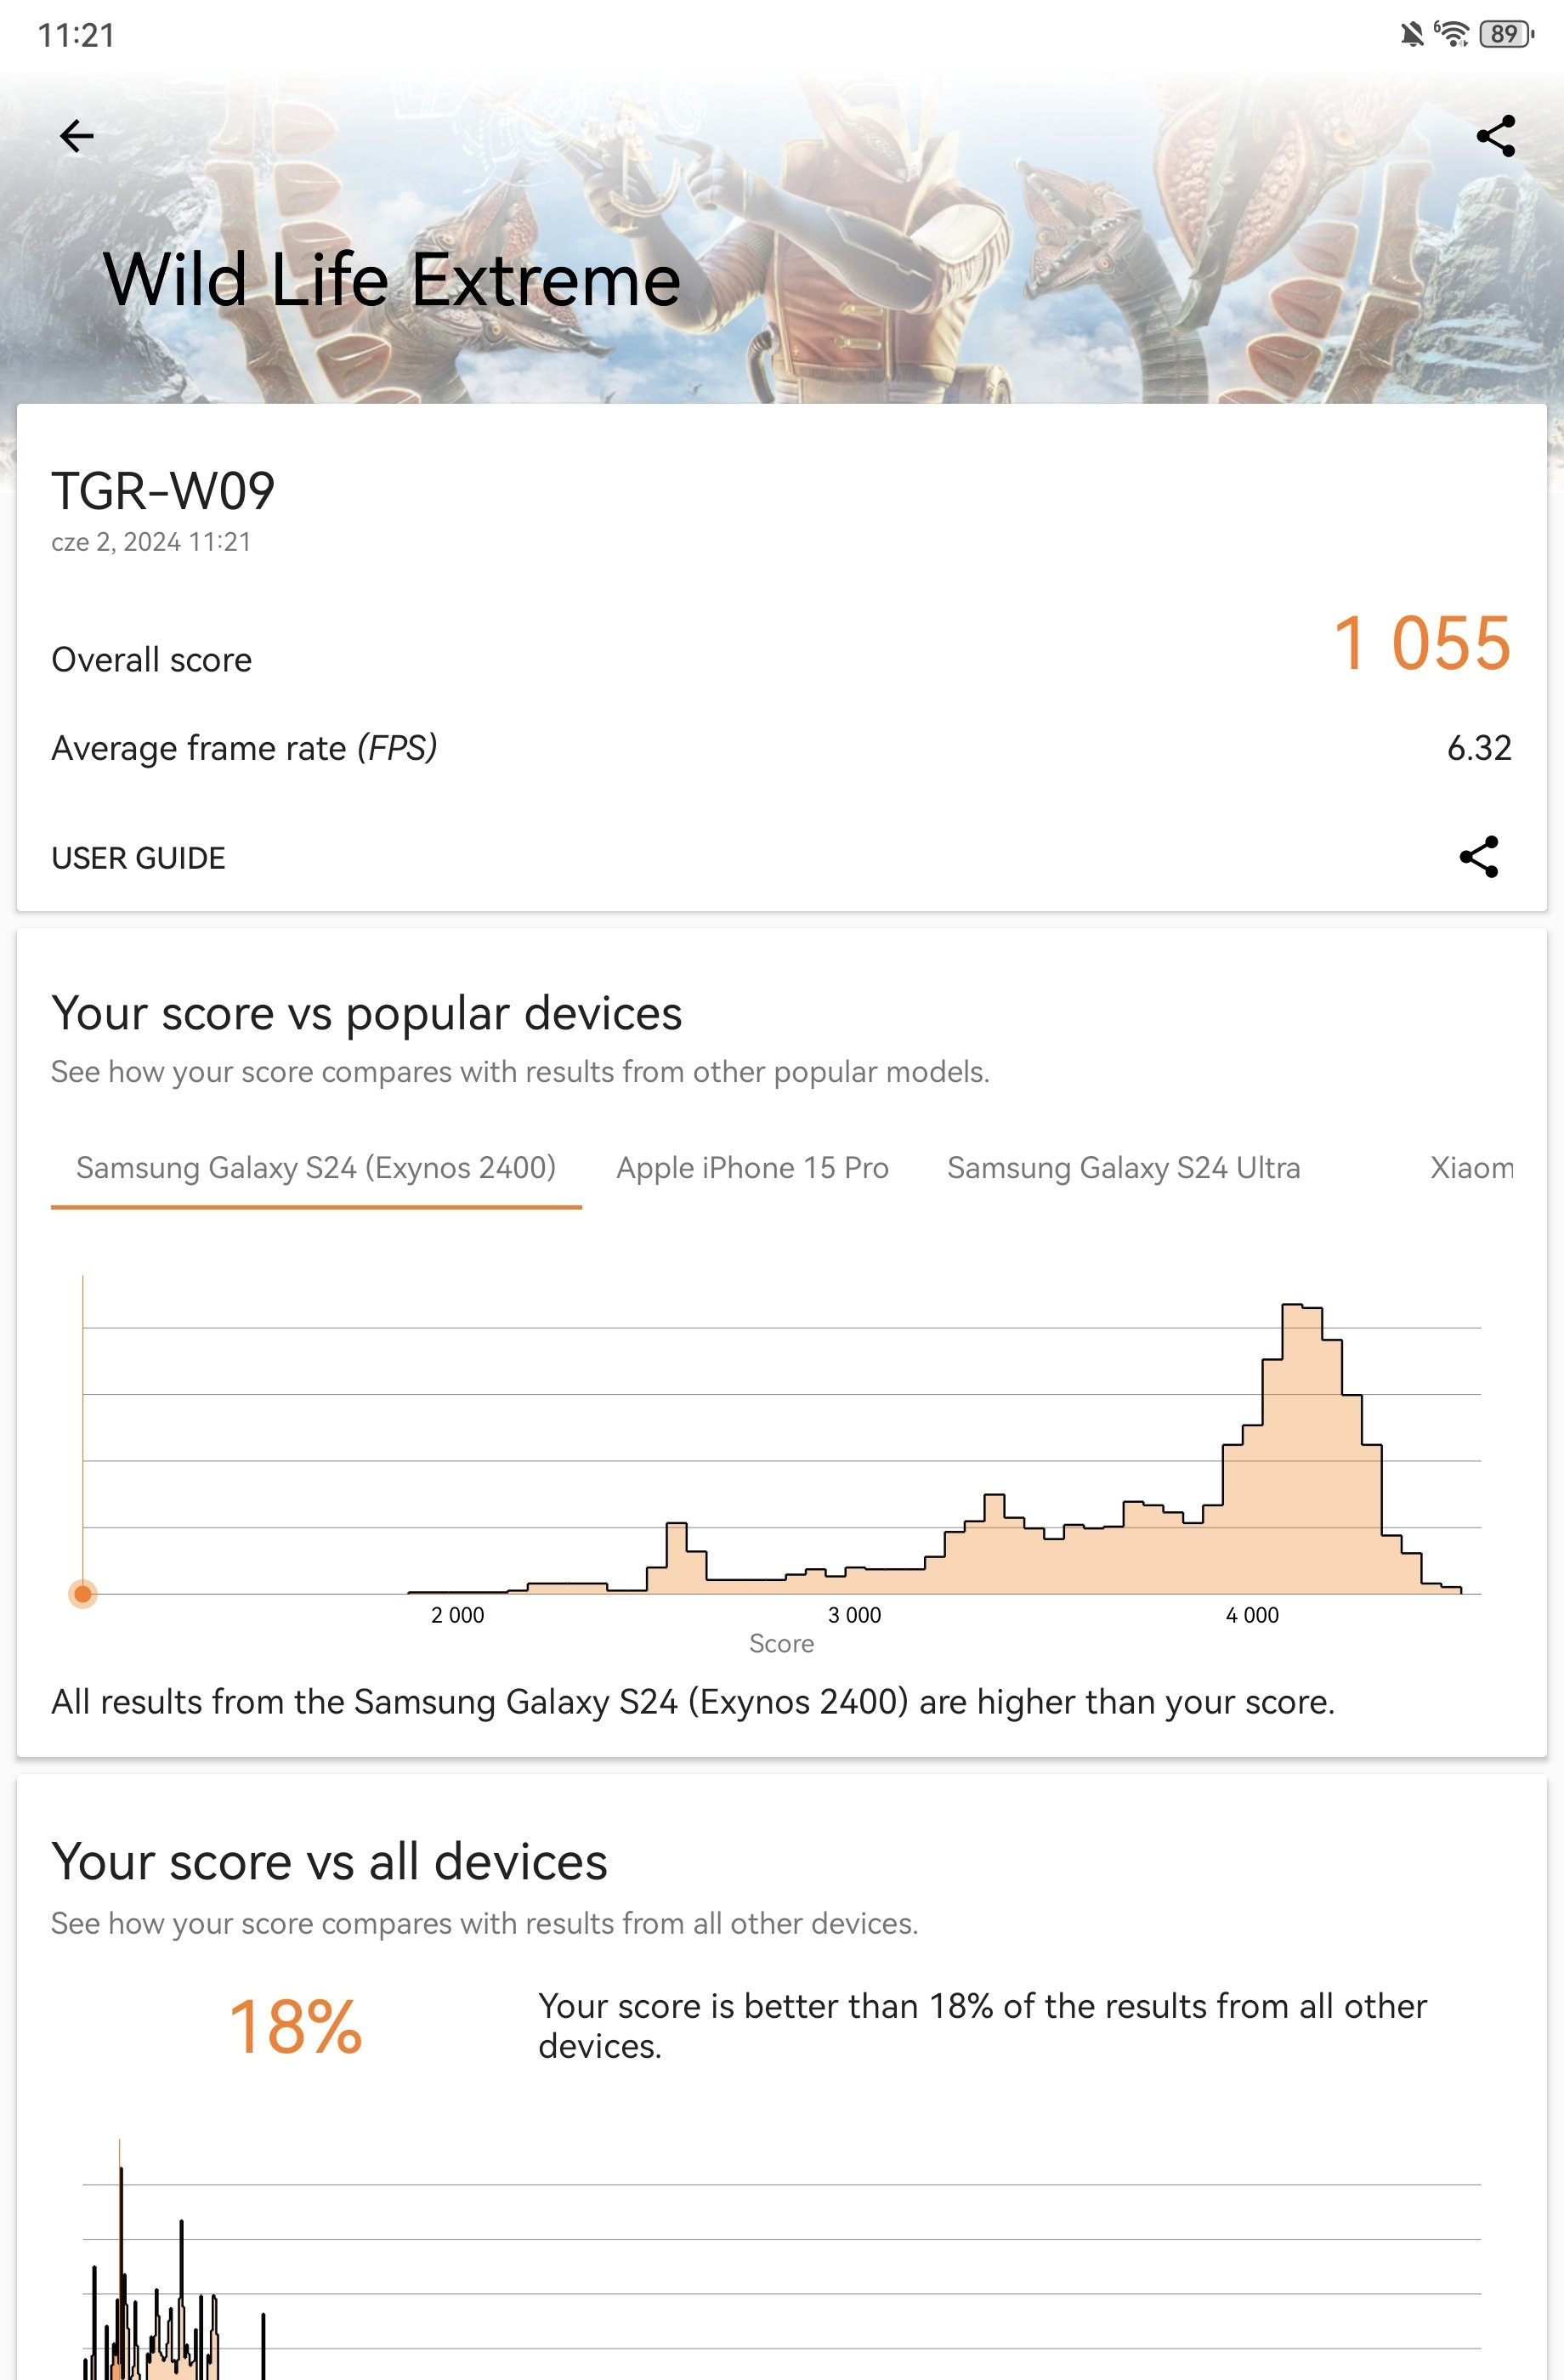Tap the clock in the status bar

[x=76, y=35]
